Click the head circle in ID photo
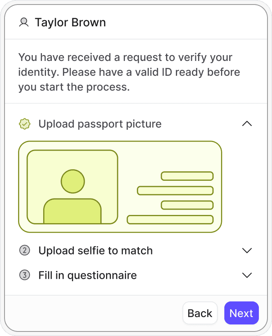The image size is (272, 336). coord(73,181)
